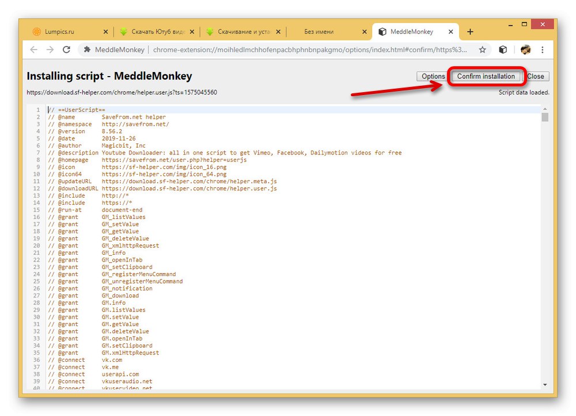576x416 pixels.
Task: Click the chrome-extension URL in address bar
Action: point(310,50)
